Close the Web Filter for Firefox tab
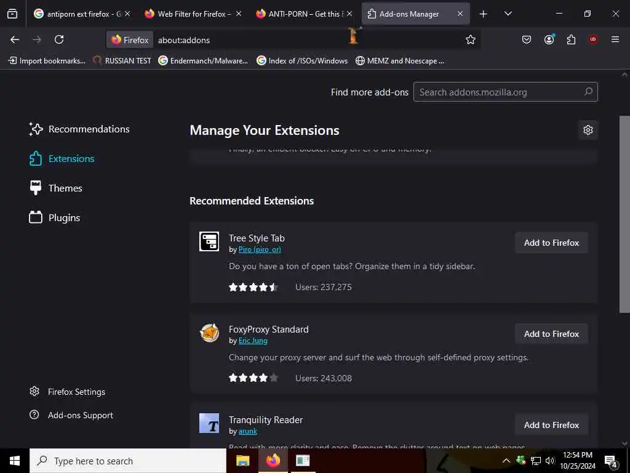Viewport: 630px width, 473px height. pyautogui.click(x=238, y=14)
